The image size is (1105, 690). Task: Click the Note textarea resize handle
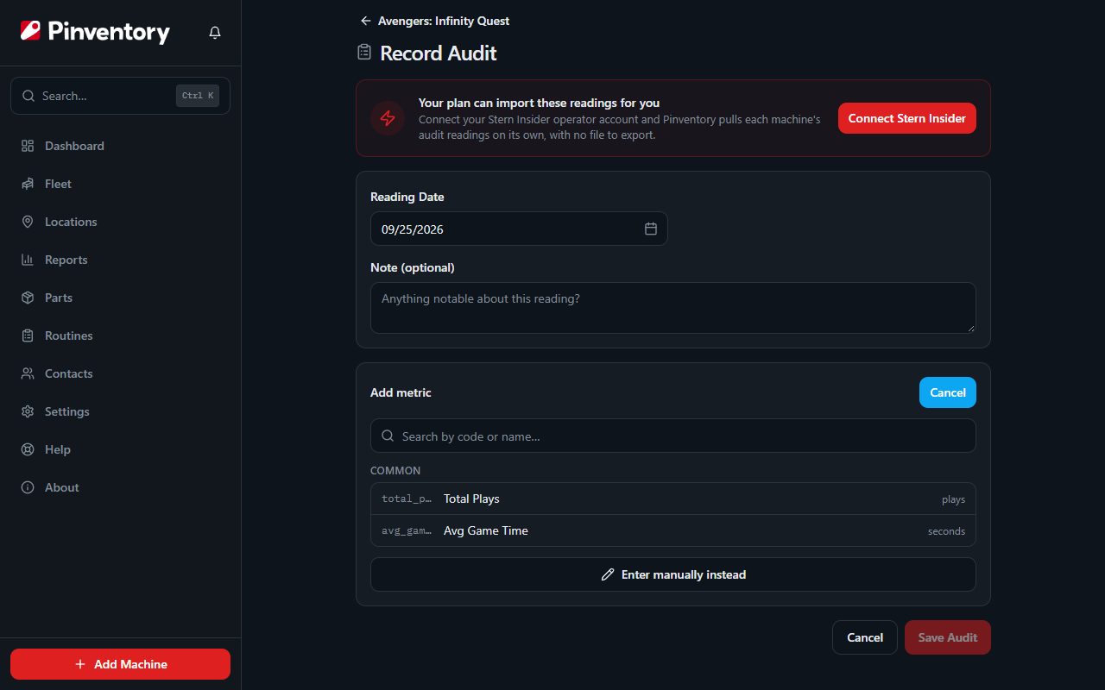(970, 328)
